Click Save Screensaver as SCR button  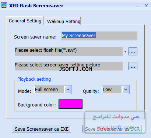(x=112, y=129)
